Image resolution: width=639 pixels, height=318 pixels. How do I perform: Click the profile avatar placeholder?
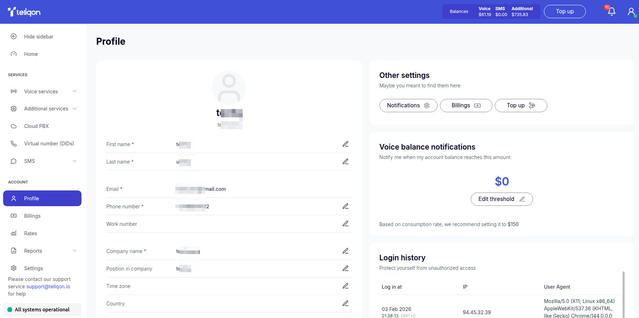coord(229,88)
